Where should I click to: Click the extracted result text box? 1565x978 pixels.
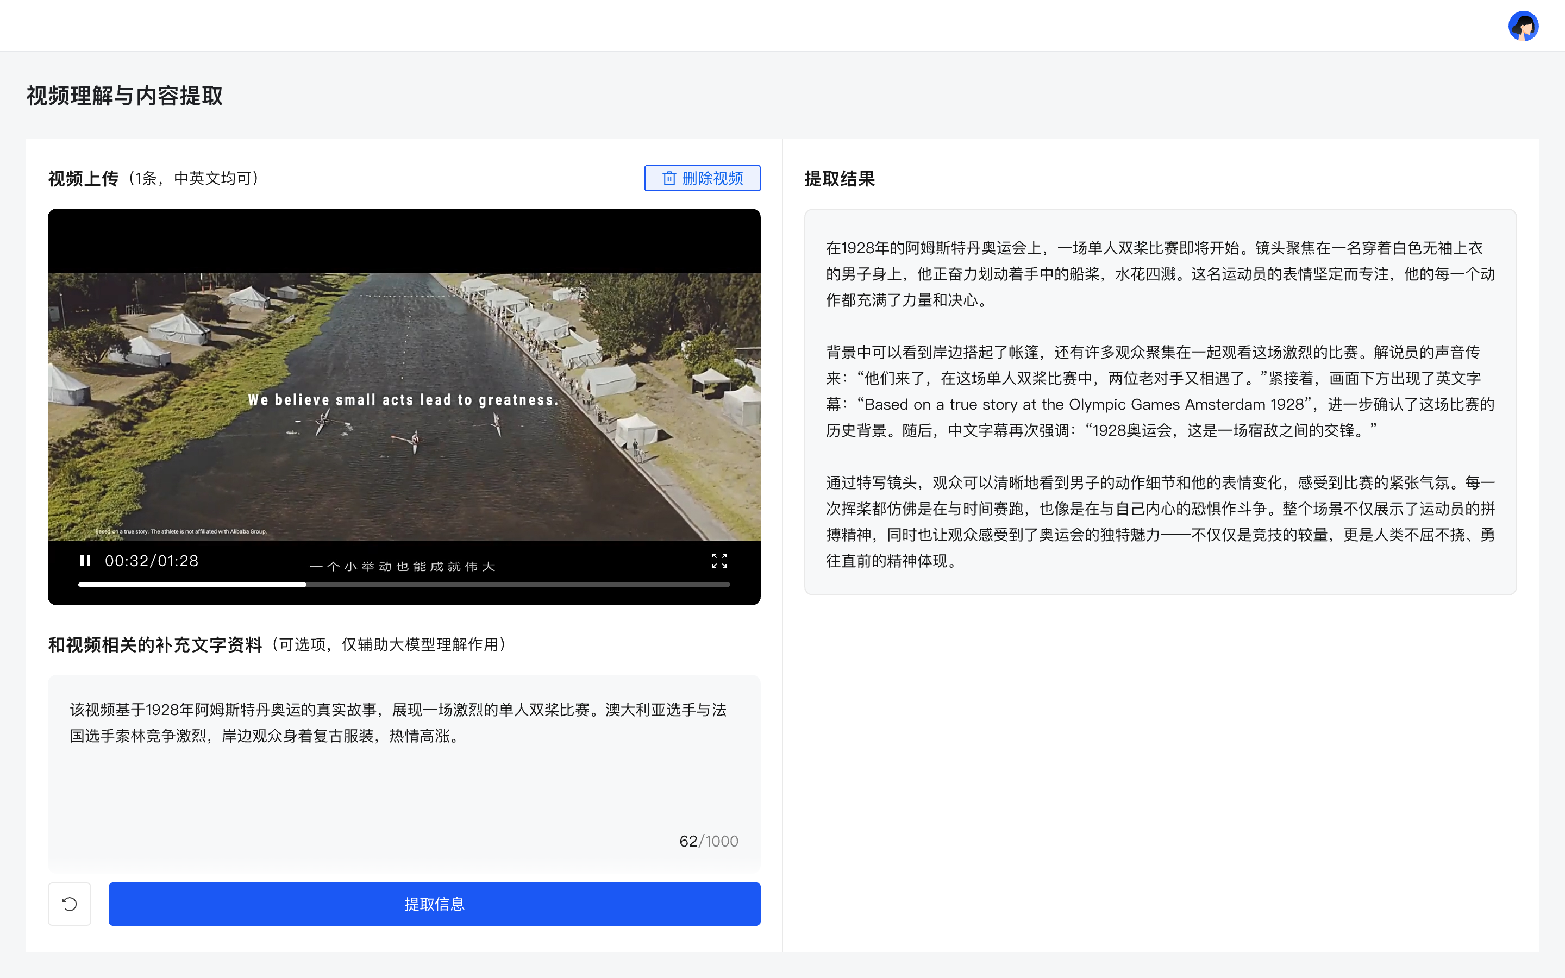[x=1160, y=401]
